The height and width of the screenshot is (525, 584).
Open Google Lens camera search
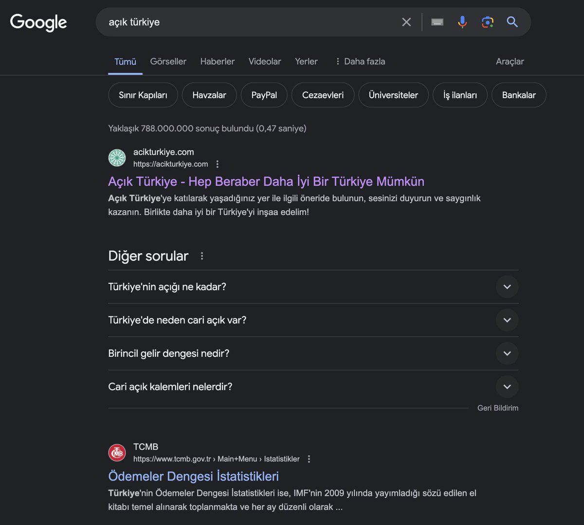pos(487,22)
